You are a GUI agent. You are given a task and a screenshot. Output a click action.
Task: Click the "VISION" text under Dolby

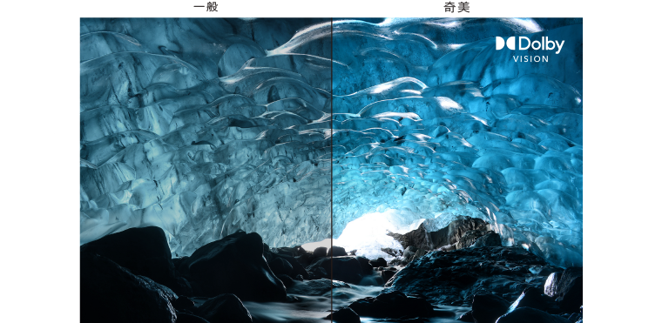[530, 59]
